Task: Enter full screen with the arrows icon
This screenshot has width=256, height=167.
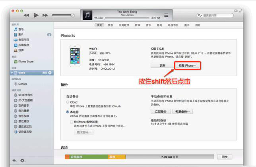Action: pyautogui.click(x=240, y=11)
